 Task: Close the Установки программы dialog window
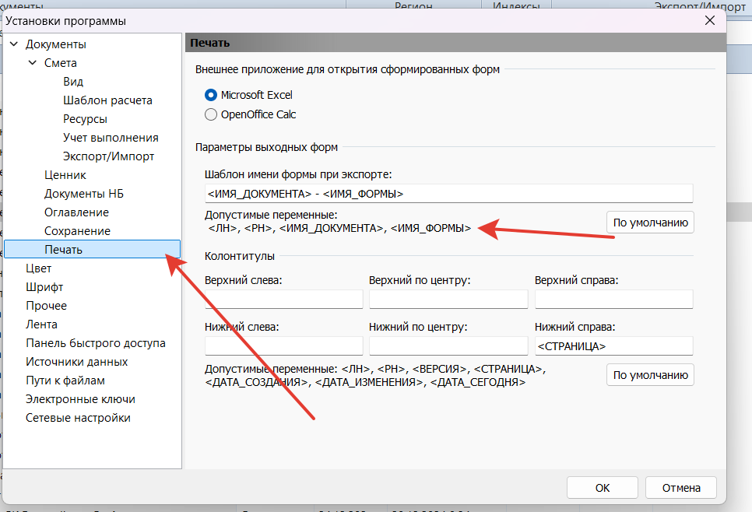click(x=709, y=21)
